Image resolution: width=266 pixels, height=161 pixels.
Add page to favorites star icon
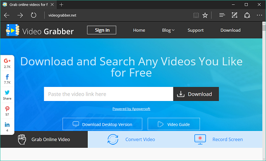click(205, 15)
